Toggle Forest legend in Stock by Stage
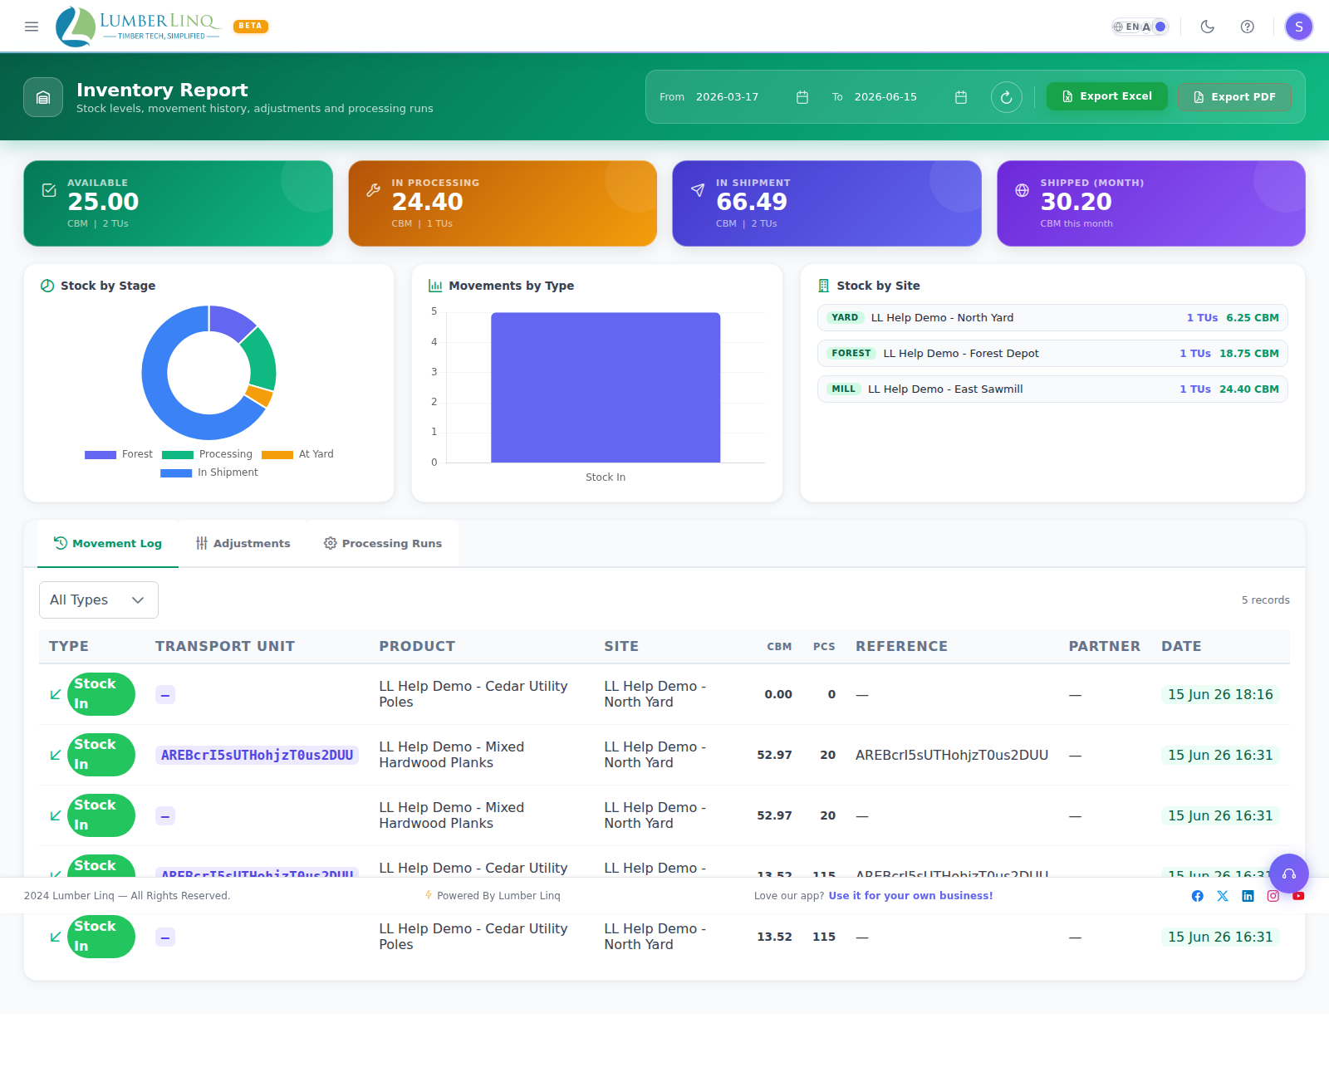This screenshot has width=1329, height=1067. 119,454
